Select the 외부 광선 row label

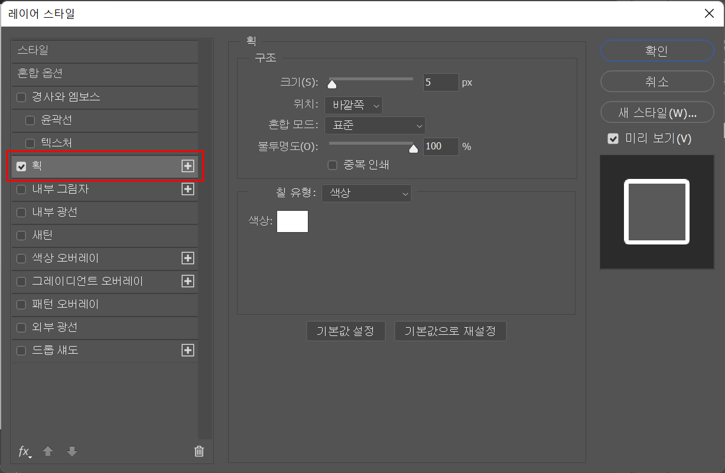(x=55, y=327)
